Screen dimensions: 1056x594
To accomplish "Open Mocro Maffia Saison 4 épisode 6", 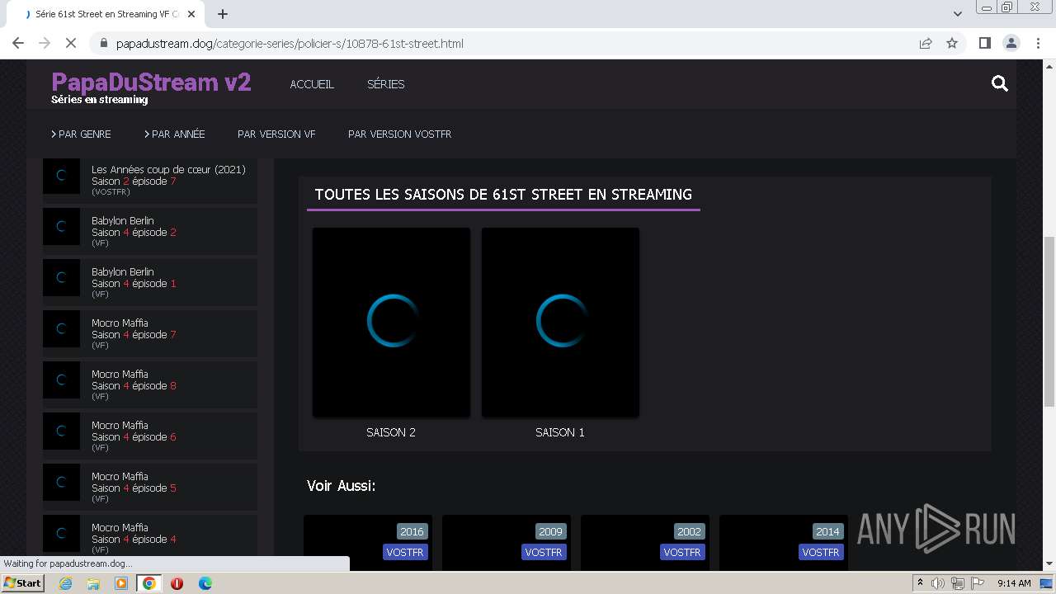I will coord(150,436).
